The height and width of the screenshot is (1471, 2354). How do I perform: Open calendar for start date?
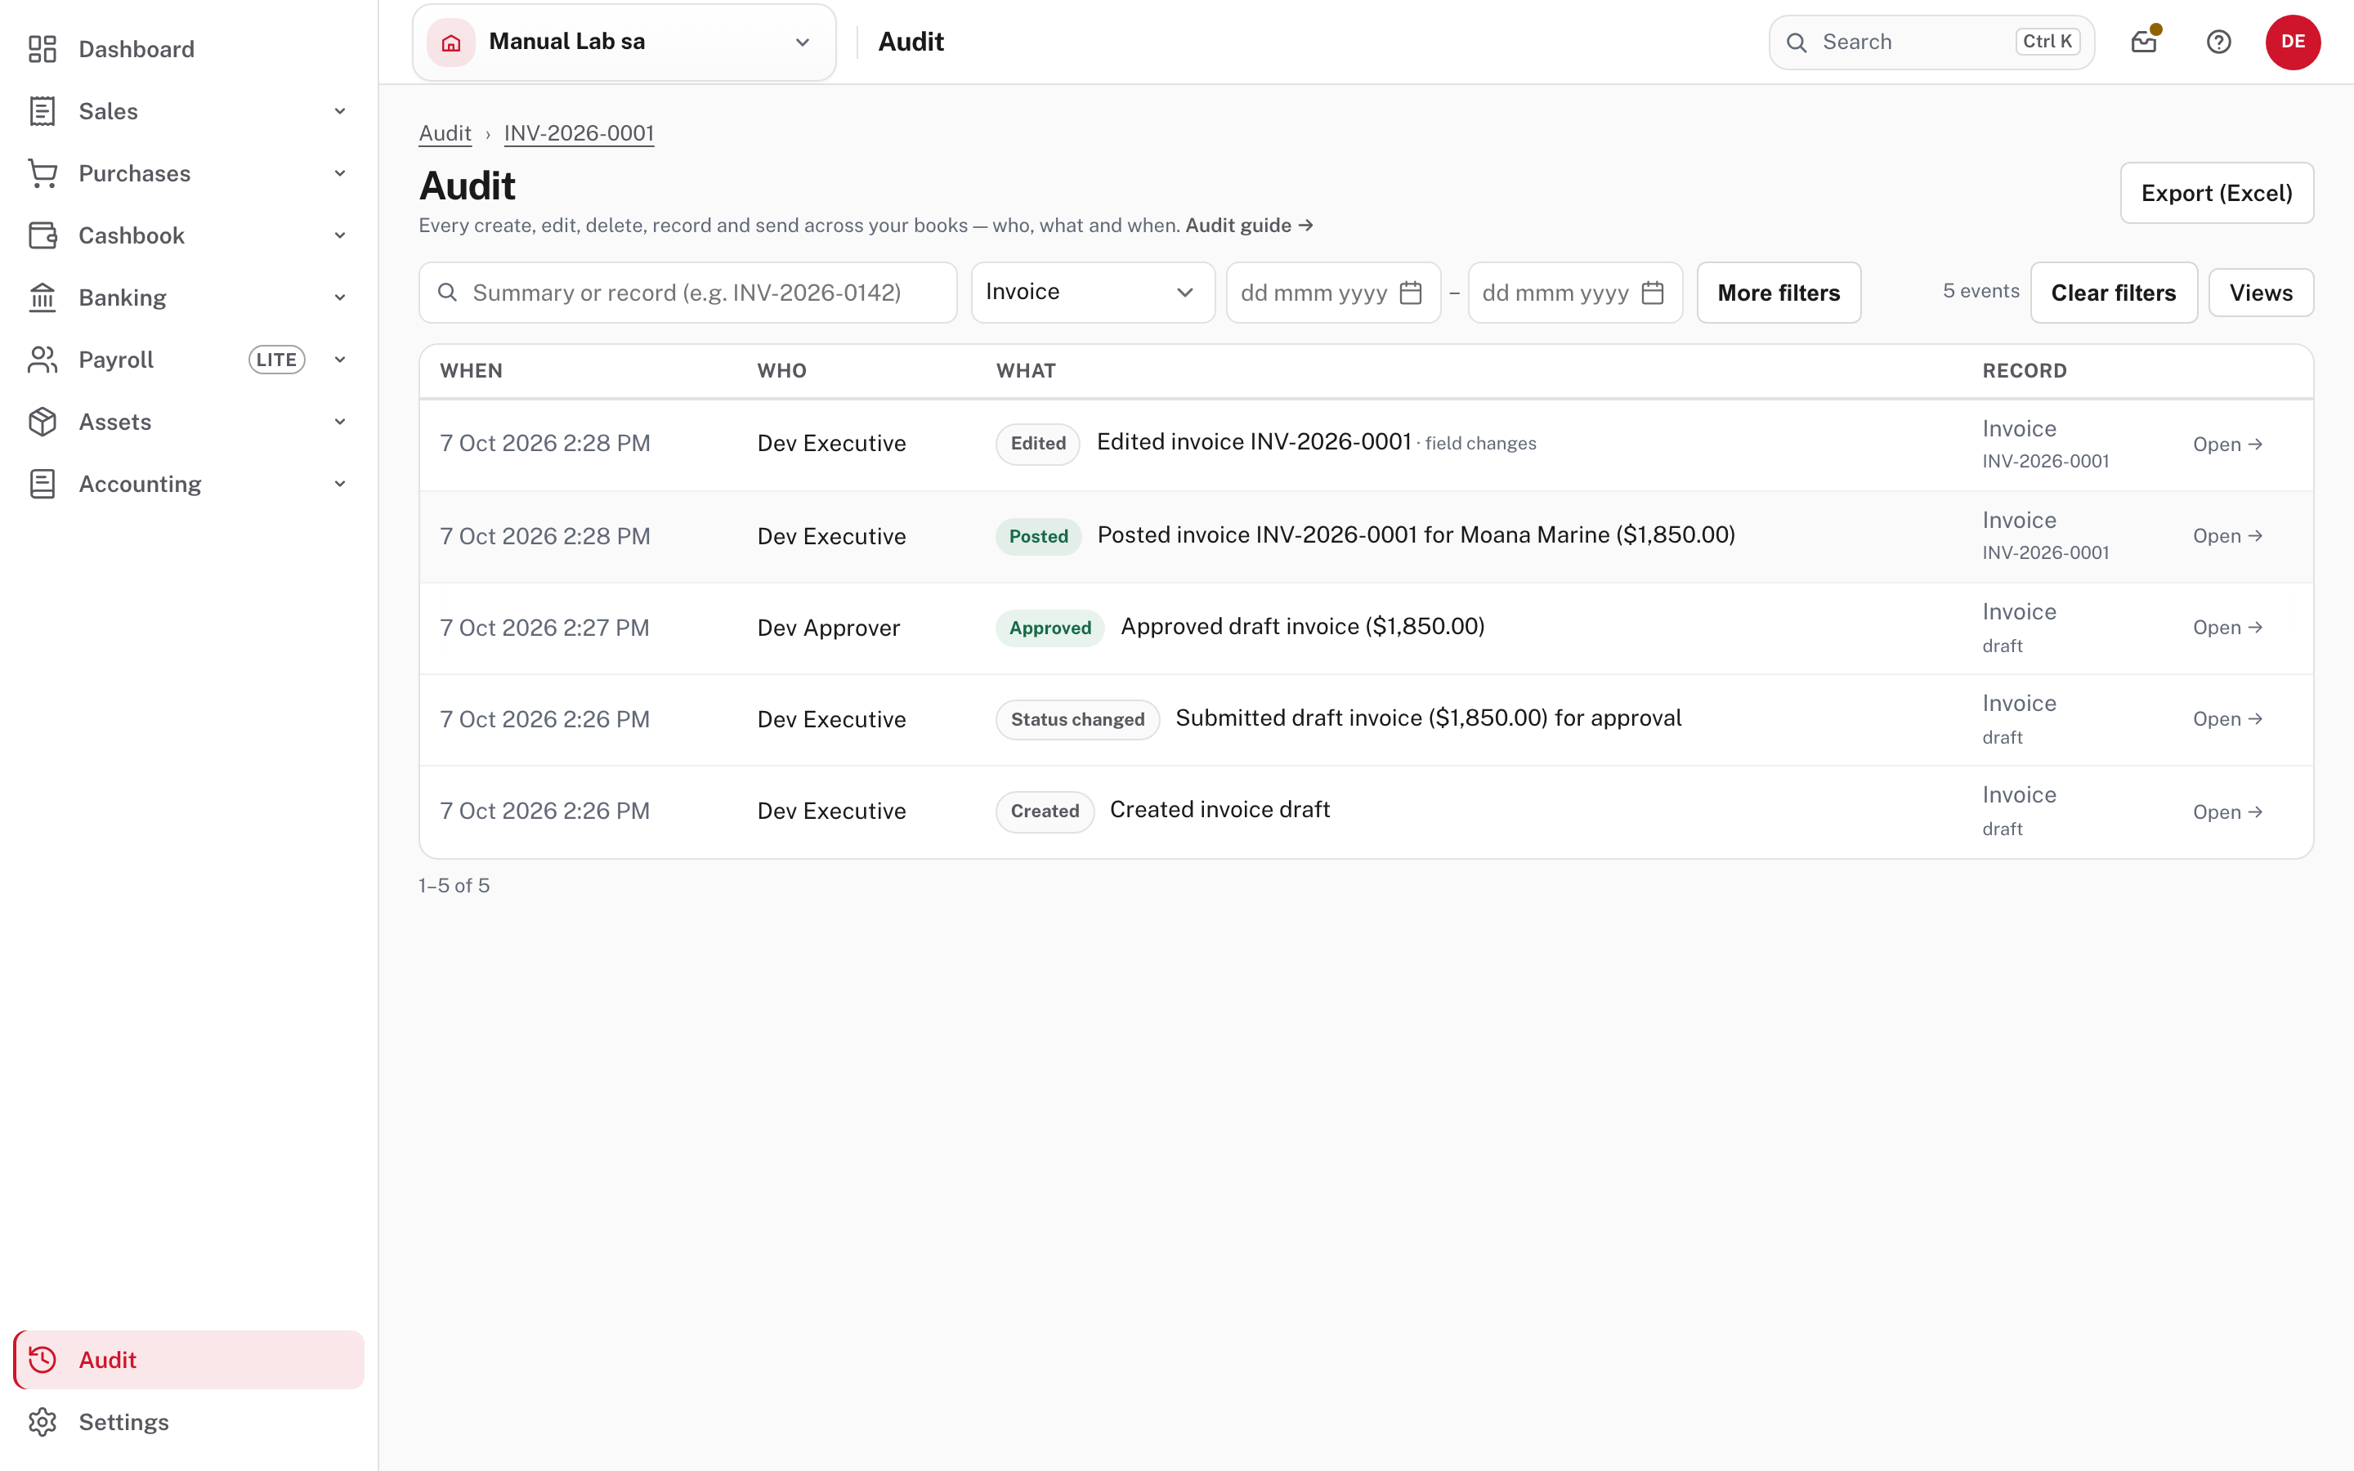pos(1411,293)
